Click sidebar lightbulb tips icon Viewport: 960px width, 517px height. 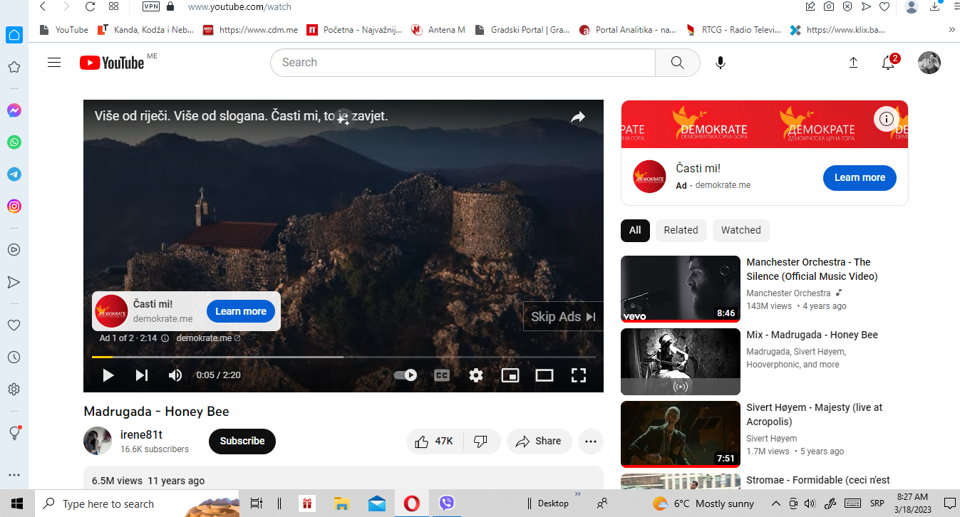[14, 432]
